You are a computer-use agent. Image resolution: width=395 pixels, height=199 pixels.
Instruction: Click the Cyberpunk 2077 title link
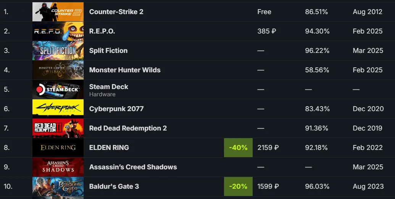116,109
